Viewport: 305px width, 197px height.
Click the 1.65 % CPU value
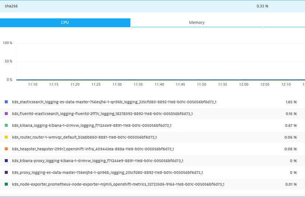coord(291,102)
